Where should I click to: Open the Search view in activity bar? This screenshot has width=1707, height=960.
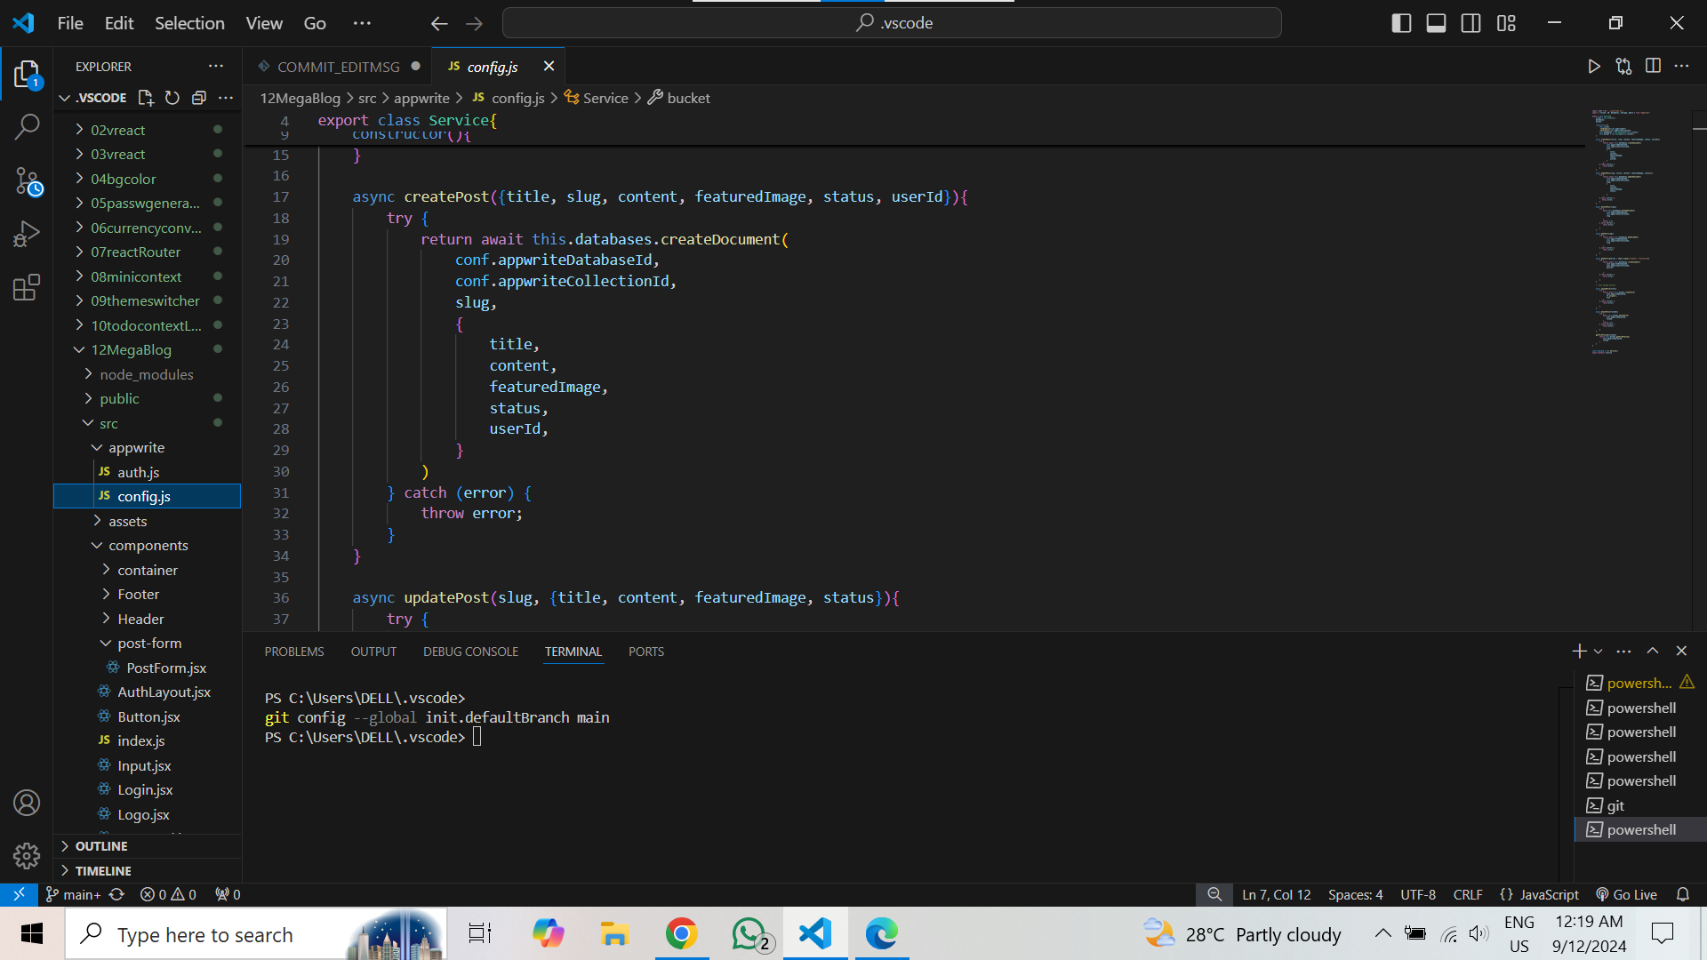tap(27, 127)
